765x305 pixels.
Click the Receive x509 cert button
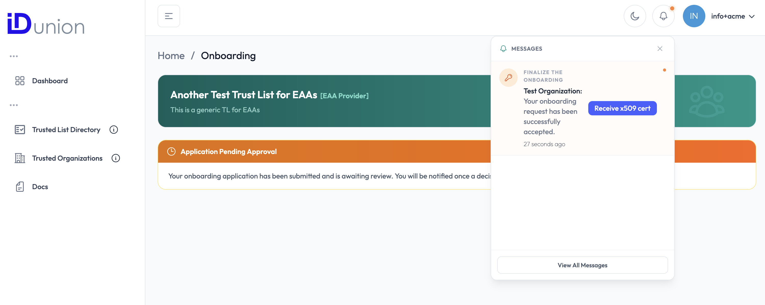622,108
